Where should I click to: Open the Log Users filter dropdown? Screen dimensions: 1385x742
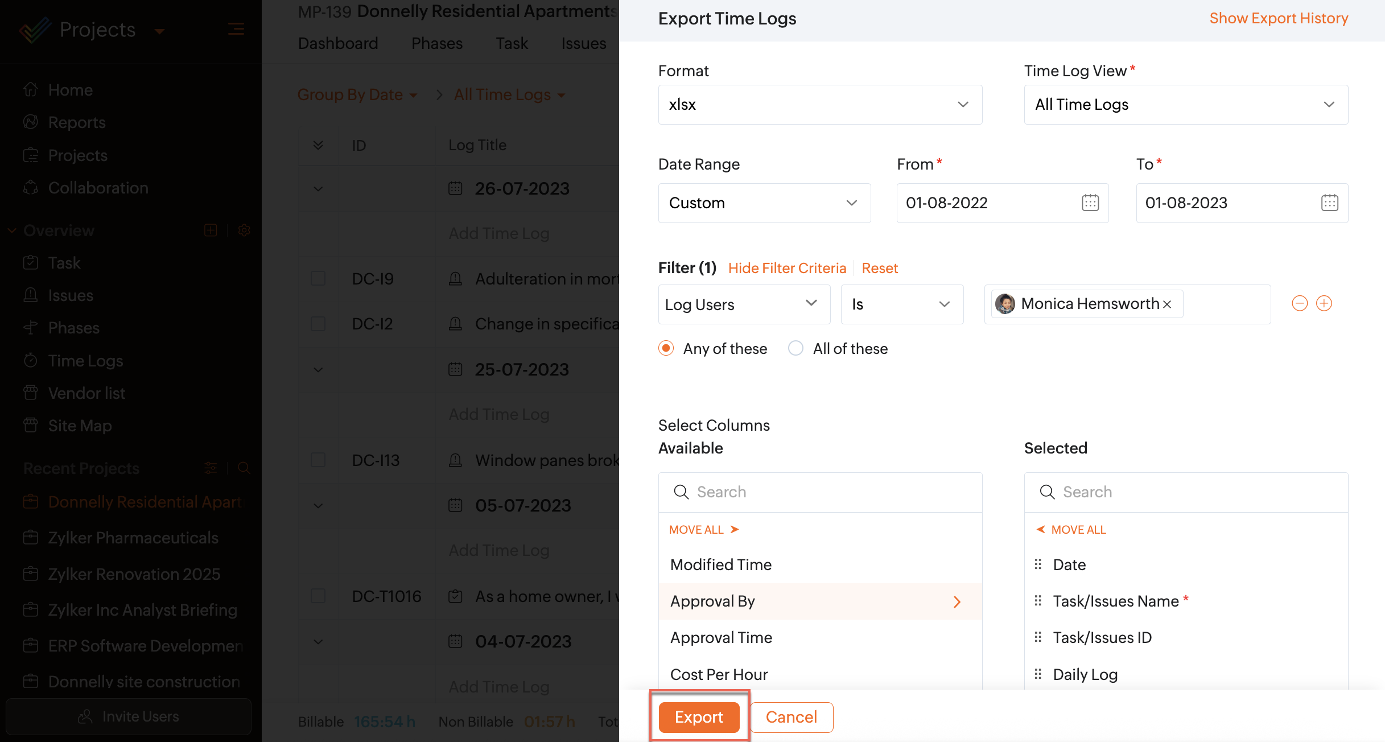743,304
